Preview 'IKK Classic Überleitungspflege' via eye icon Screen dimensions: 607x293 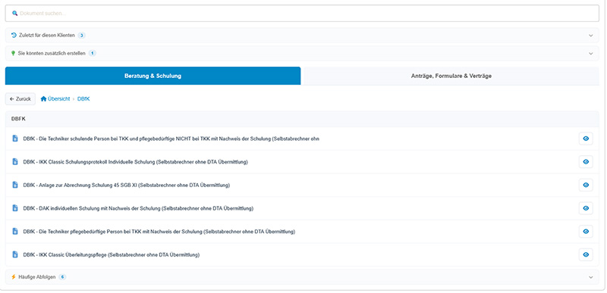[x=586, y=254]
